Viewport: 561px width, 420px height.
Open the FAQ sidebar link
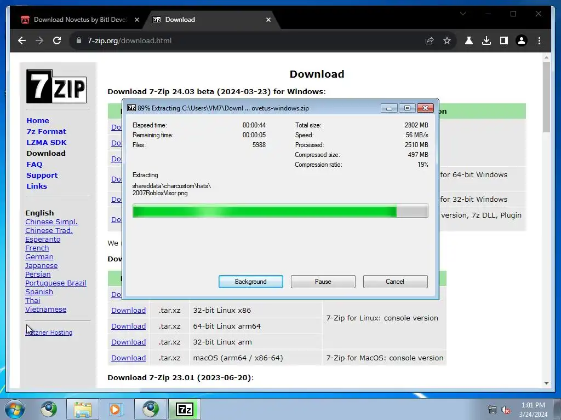click(35, 164)
